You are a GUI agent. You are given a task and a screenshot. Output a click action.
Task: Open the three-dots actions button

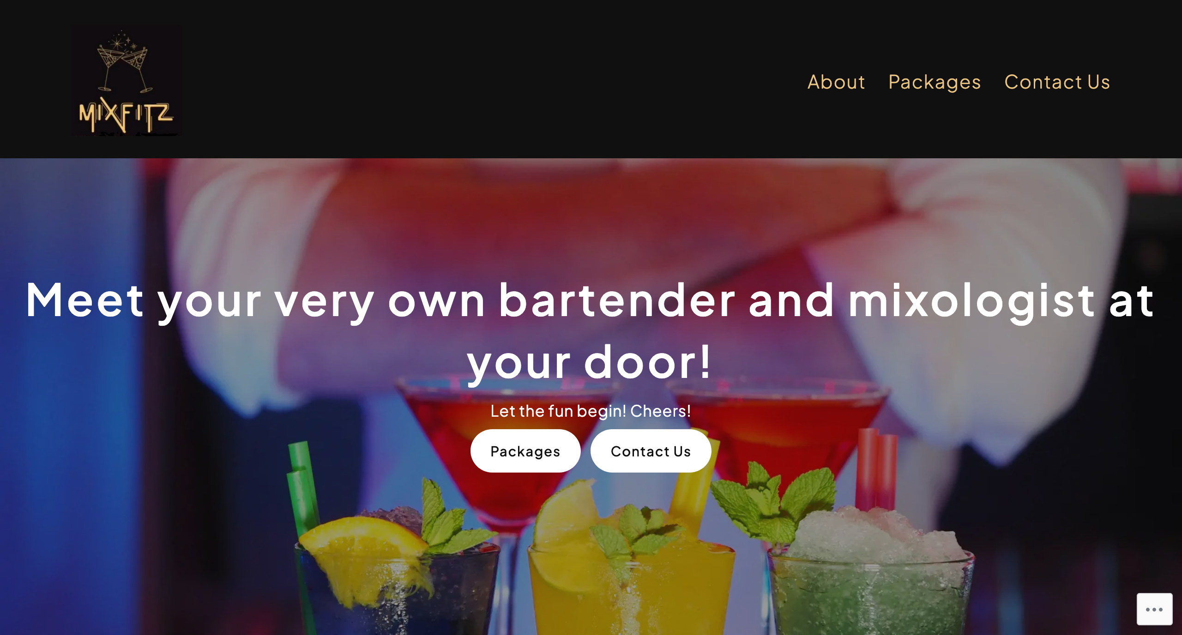[1154, 609]
